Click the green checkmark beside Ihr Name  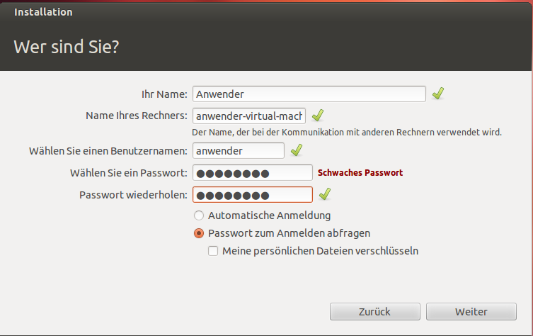(x=438, y=94)
